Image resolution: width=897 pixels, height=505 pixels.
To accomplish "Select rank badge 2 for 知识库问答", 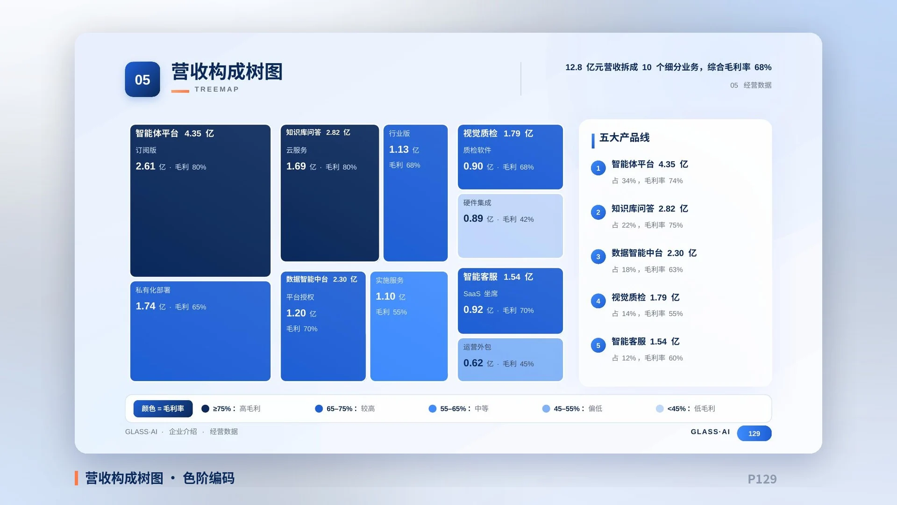I will [598, 212].
